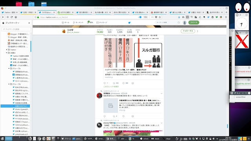251x141 pixels.
Task: Expand the Twitter bookmark folder
Action: coord(7,50)
